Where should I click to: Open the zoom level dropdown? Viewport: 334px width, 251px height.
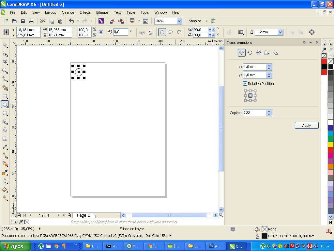179,21
